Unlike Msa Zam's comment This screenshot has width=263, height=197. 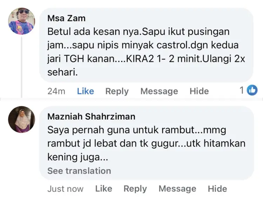(x=85, y=91)
